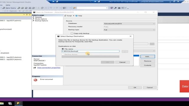Click the Remove button in Back Up Database

(x=148, y=61)
